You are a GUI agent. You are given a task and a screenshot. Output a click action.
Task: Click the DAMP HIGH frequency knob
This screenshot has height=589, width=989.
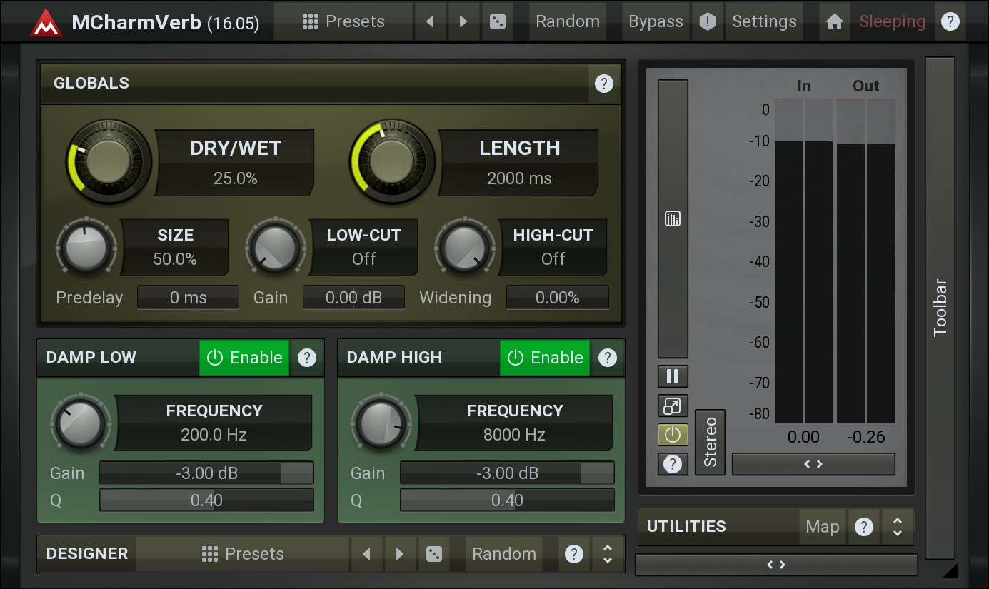point(381,423)
